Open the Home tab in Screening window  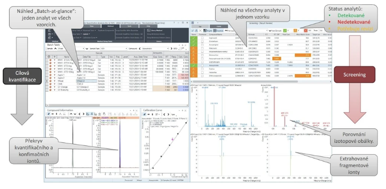[218, 26]
